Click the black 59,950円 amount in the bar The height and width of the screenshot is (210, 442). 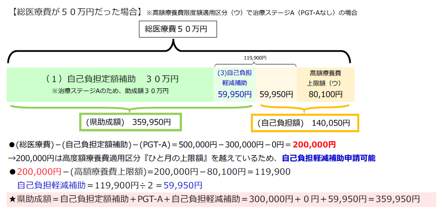click(276, 94)
